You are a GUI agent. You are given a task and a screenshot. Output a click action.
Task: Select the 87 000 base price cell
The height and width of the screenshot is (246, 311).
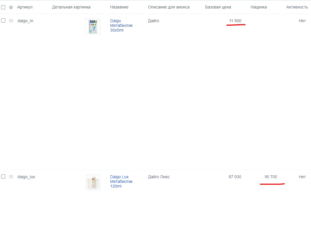tap(235, 177)
